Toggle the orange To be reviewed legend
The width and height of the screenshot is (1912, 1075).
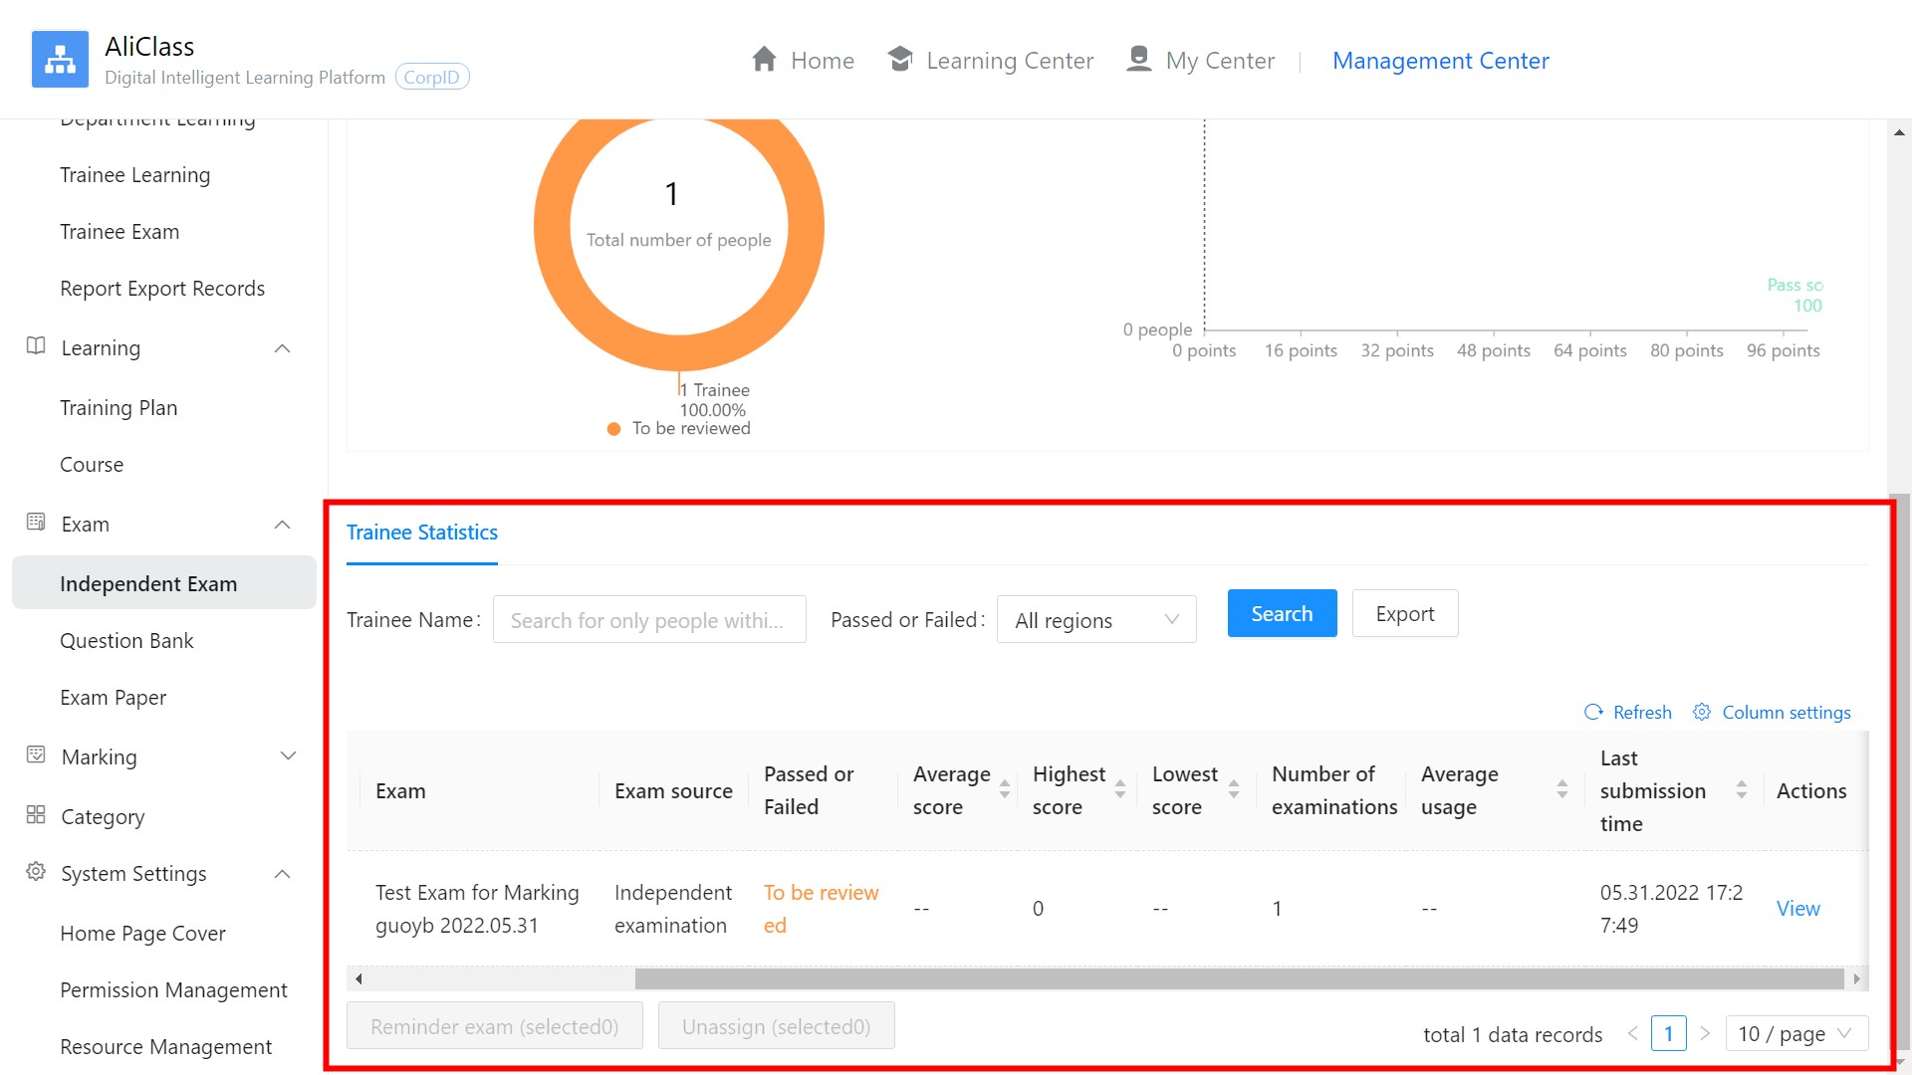[x=679, y=428]
